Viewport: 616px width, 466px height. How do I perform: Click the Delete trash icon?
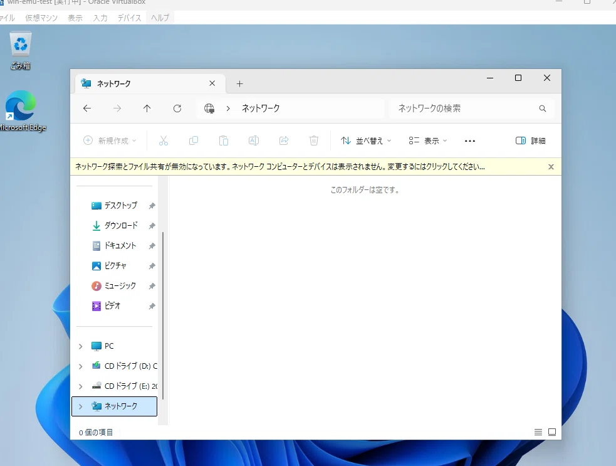(314, 140)
